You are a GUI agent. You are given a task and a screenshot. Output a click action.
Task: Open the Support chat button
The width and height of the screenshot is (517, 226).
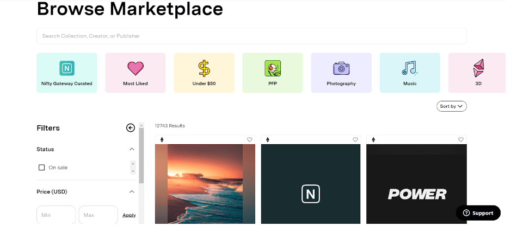point(478,213)
